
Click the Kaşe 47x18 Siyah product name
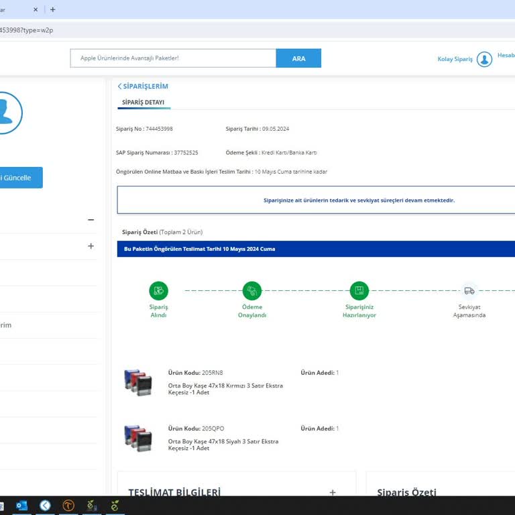click(223, 445)
